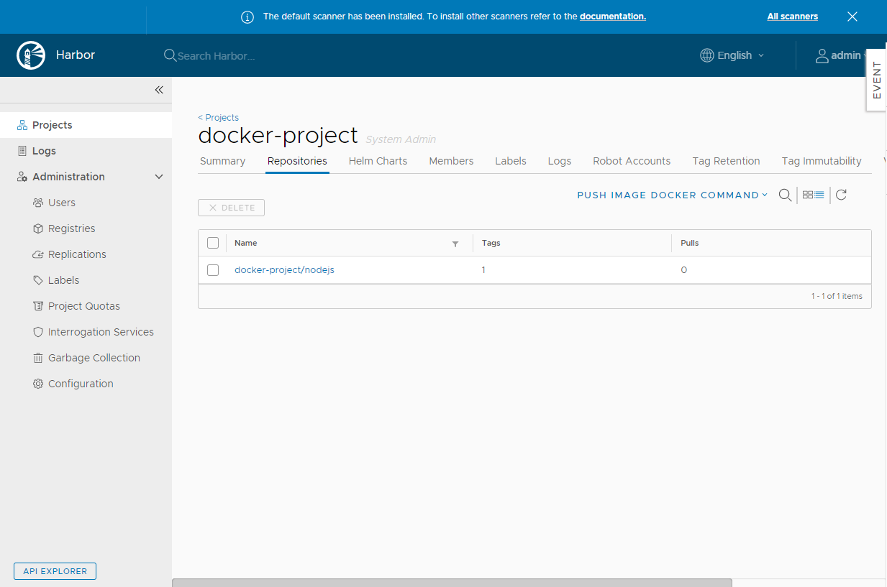Click the DELETE button

click(x=232, y=208)
